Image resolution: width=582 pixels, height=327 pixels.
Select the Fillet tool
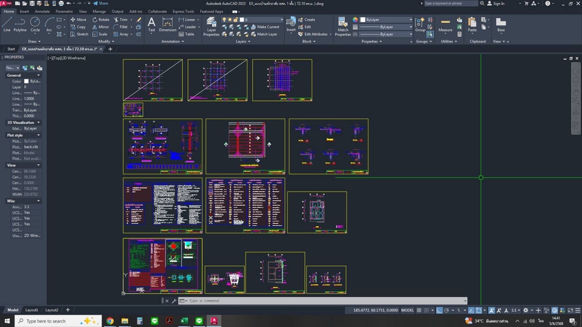click(x=121, y=27)
